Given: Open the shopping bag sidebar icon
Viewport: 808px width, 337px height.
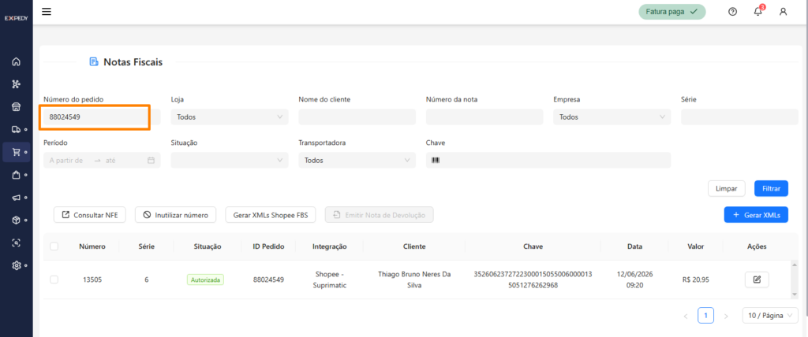Looking at the screenshot, I should [x=16, y=175].
